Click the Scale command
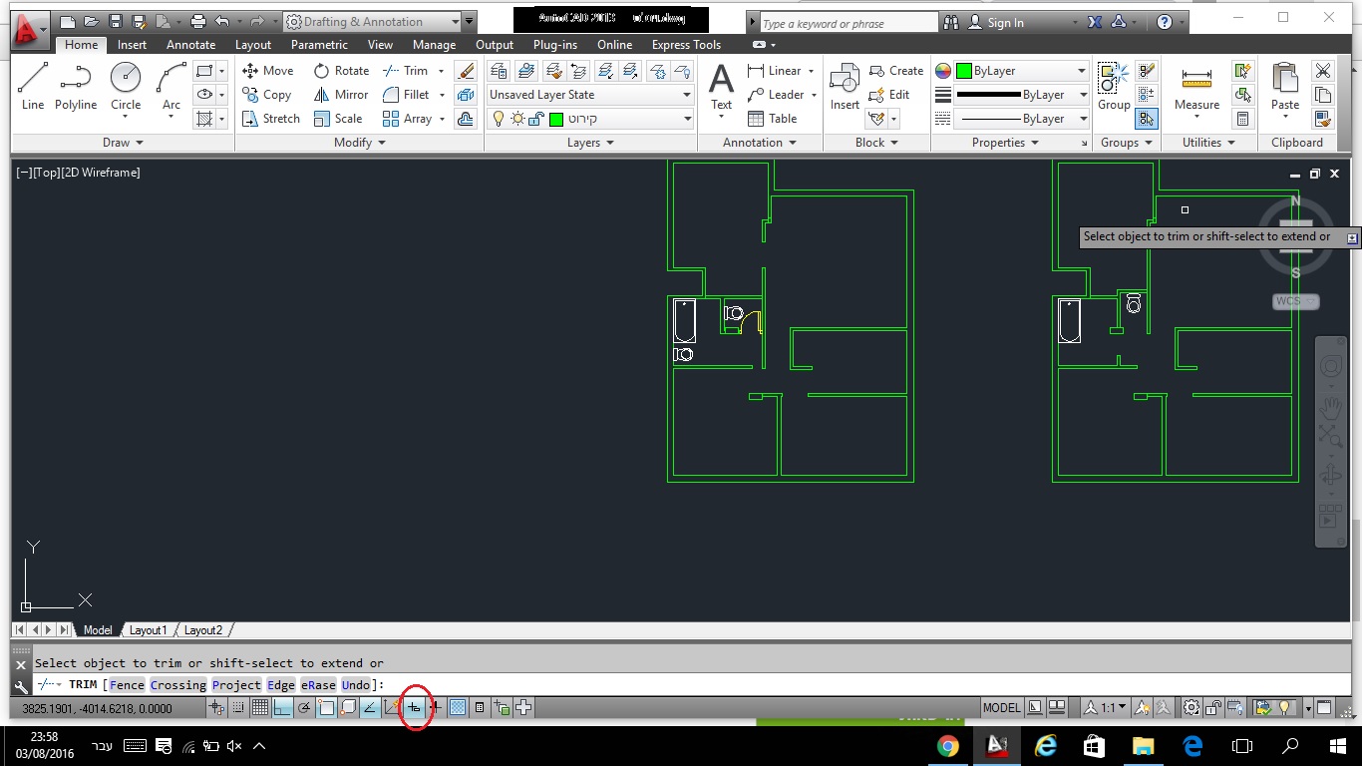The width and height of the screenshot is (1362, 766). (338, 119)
